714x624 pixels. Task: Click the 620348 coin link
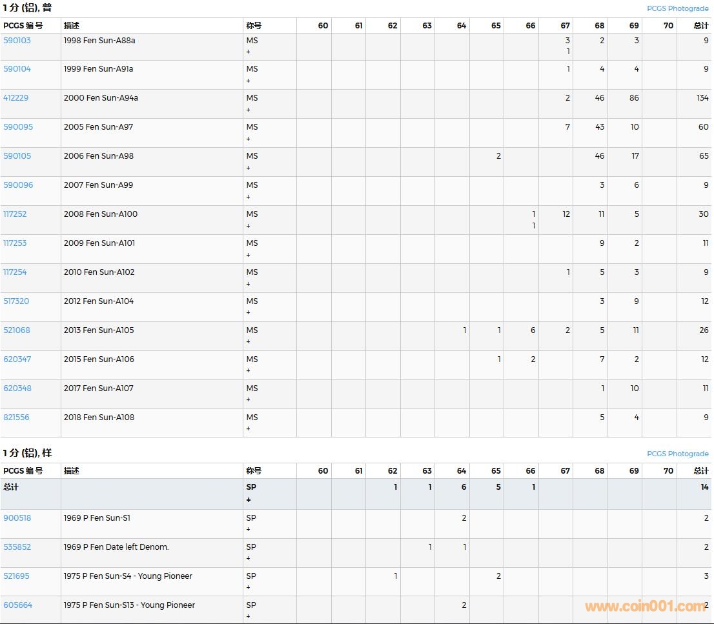17,388
